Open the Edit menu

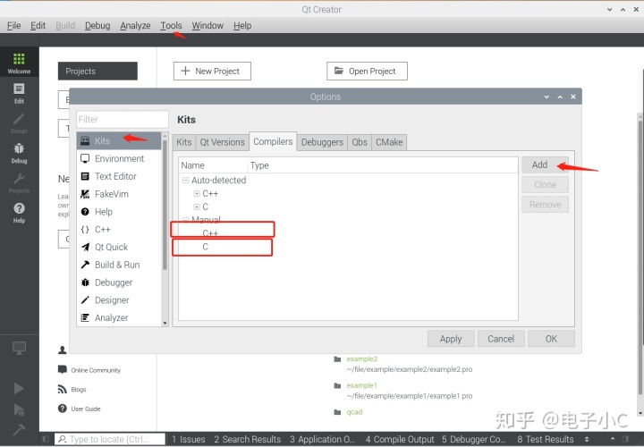coord(38,25)
